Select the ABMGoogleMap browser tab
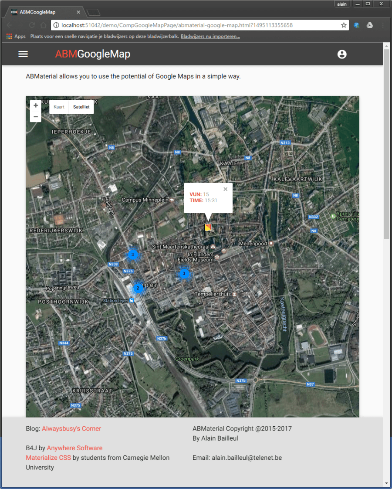Viewport: 392px width, 489px height. (44, 12)
